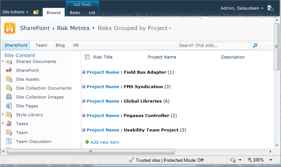This screenshot has width=281, height=167.
Task: Expand the Tasks tree node
Action: point(3,123)
